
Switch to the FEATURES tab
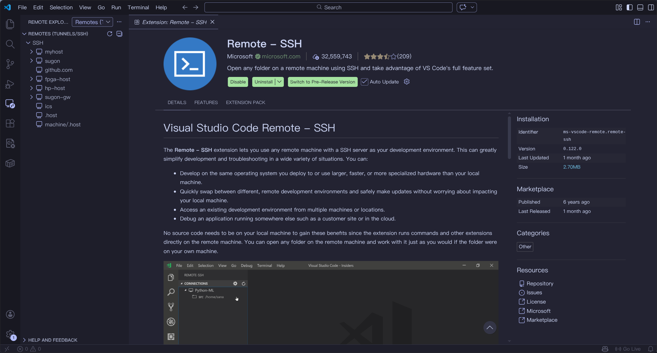click(x=206, y=102)
